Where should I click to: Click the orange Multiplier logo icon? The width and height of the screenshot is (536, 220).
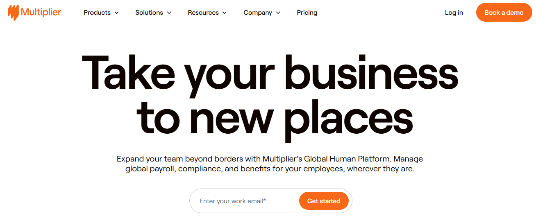[x=13, y=12]
